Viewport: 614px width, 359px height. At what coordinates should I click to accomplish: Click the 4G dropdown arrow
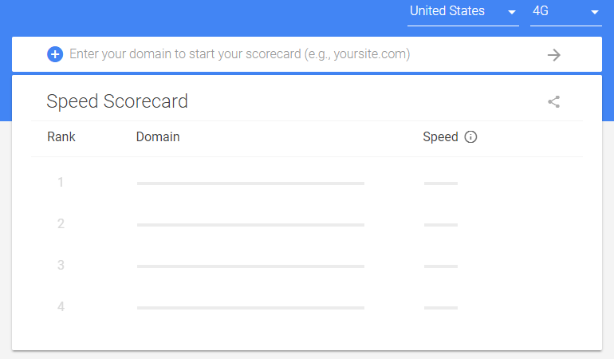(x=595, y=13)
